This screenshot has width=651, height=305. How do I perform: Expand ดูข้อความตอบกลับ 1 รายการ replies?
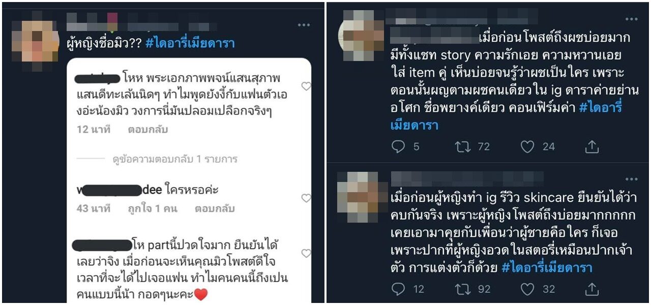pos(175,159)
